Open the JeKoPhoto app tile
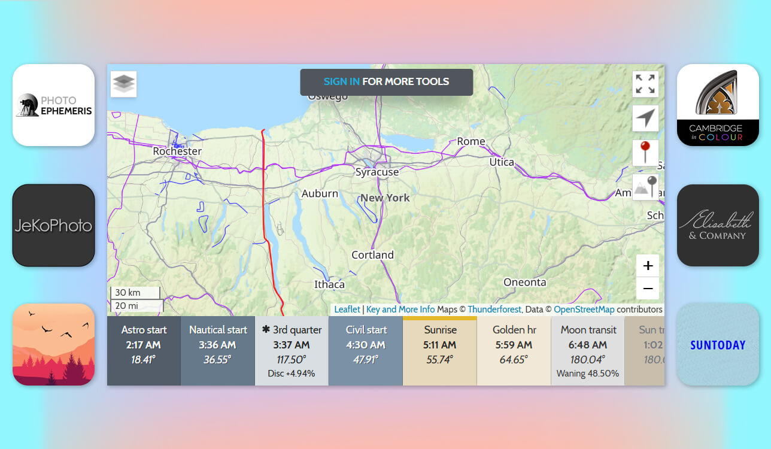 pyautogui.click(x=54, y=225)
